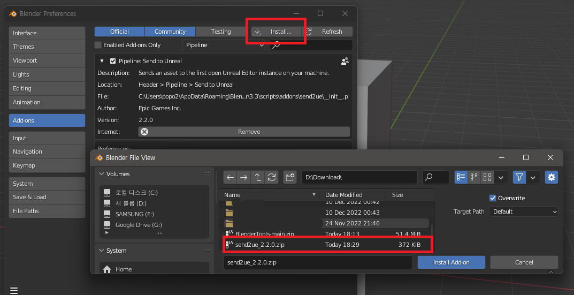This screenshot has width=574, height=295.
Task: Select the Add-ons preferences tab
Action: [x=47, y=120]
